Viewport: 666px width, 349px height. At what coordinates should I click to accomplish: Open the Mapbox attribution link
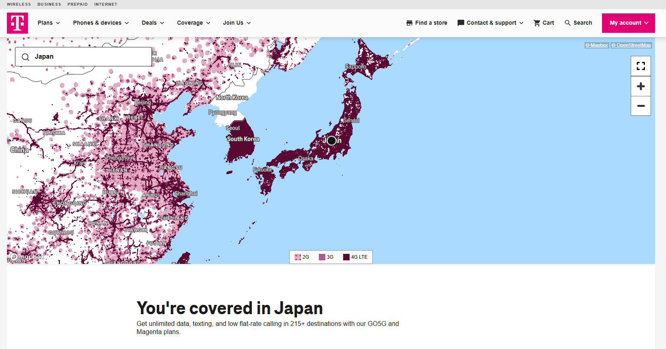pyautogui.click(x=597, y=45)
